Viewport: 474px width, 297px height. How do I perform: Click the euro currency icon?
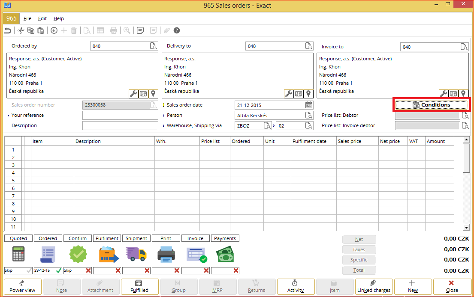[x=54, y=30]
